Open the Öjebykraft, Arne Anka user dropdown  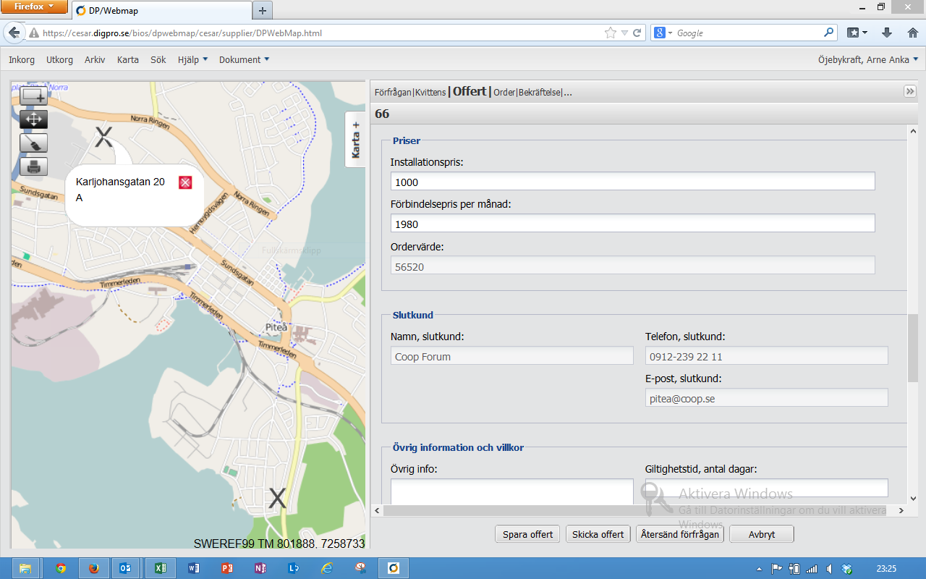coord(868,60)
